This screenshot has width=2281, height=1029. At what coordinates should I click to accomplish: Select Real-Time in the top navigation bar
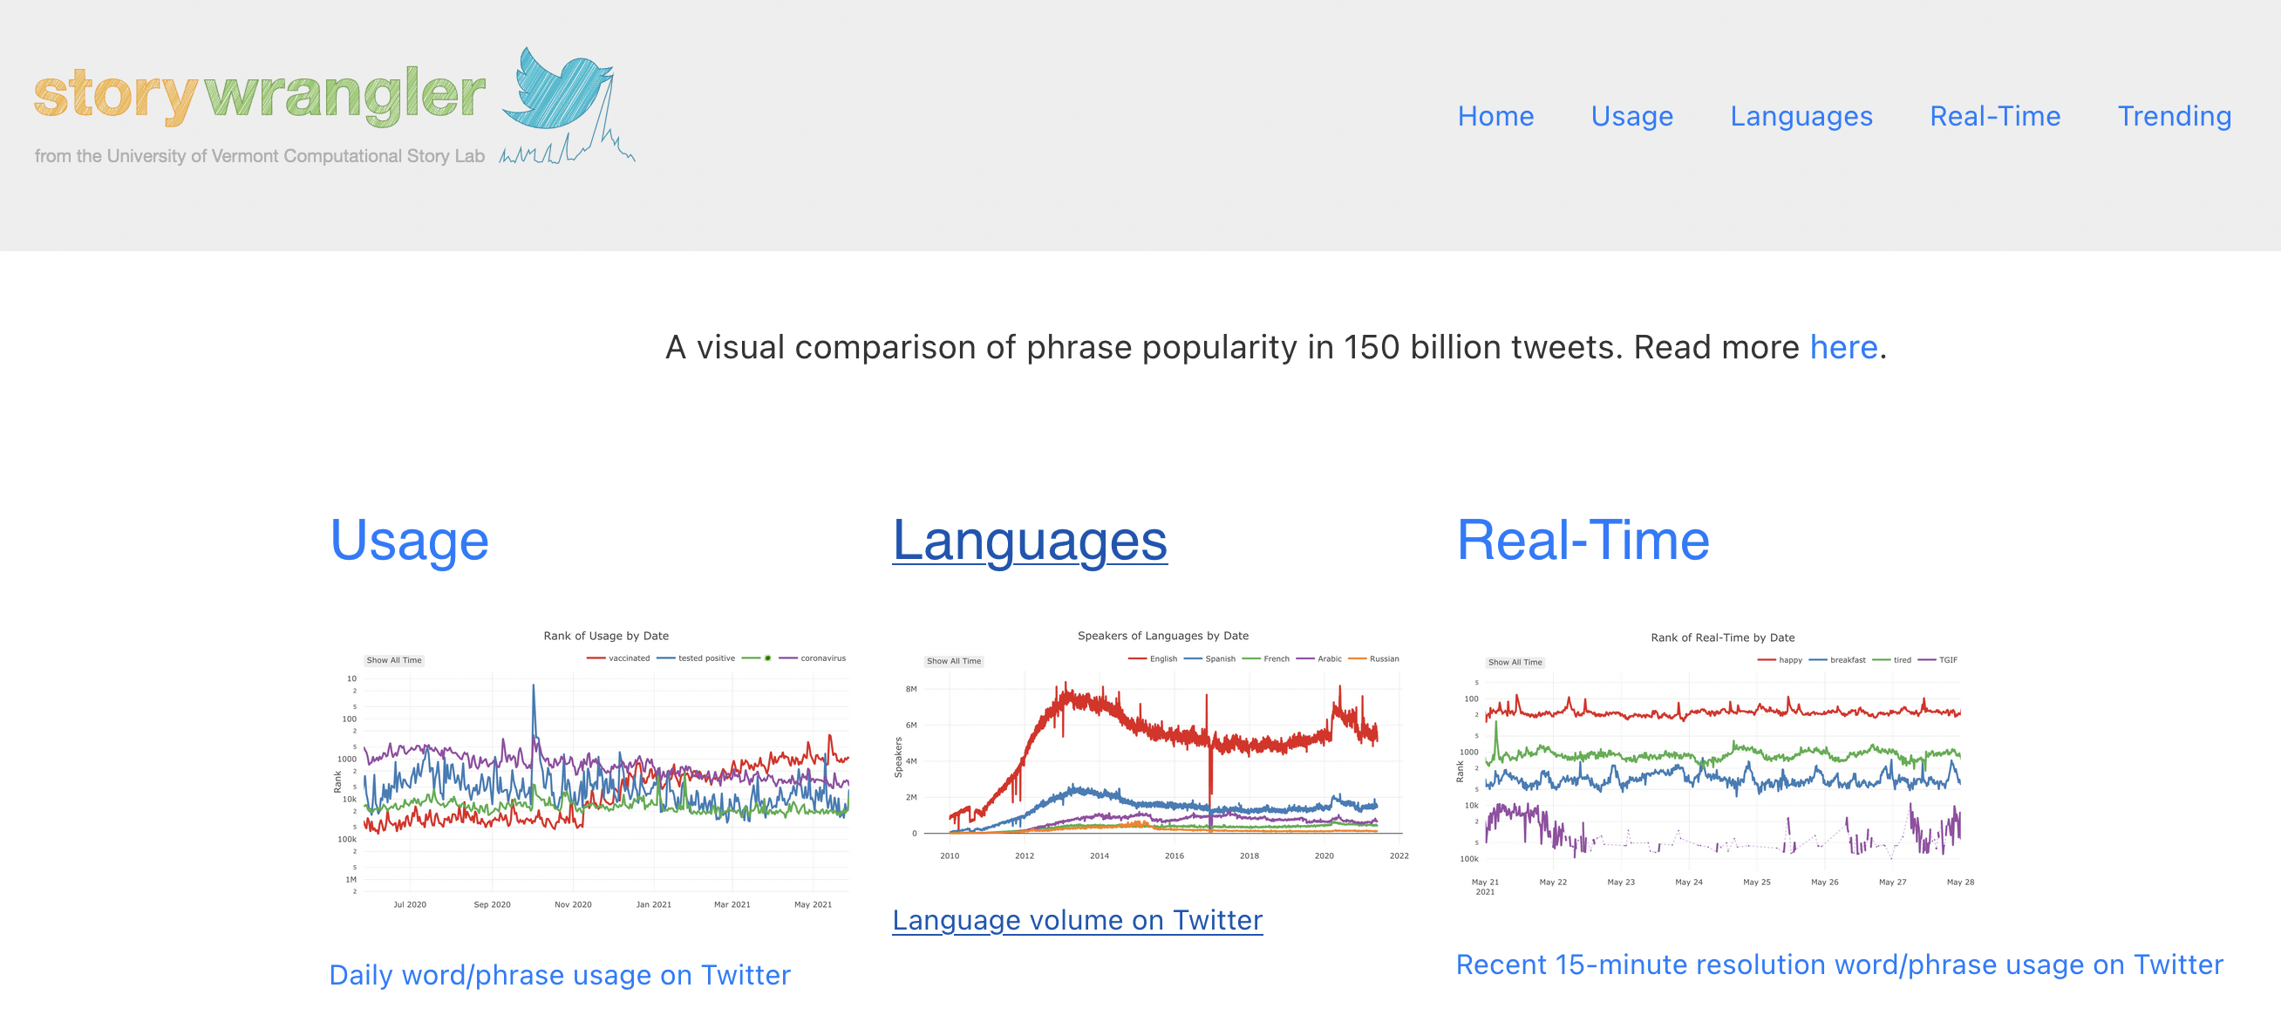(x=1994, y=116)
